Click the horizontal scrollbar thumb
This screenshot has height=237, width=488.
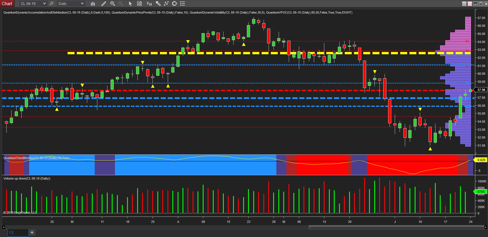tap(396, 227)
